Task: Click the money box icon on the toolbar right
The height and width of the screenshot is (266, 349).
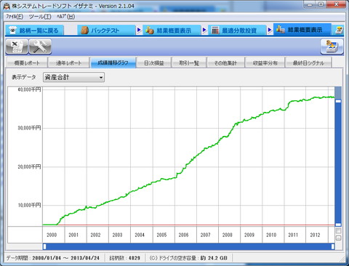Action: [332, 47]
